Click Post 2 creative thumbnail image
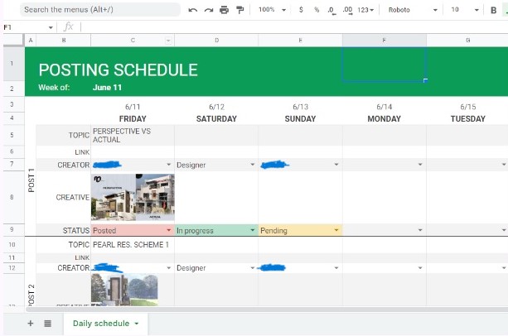 pyautogui.click(x=124, y=290)
